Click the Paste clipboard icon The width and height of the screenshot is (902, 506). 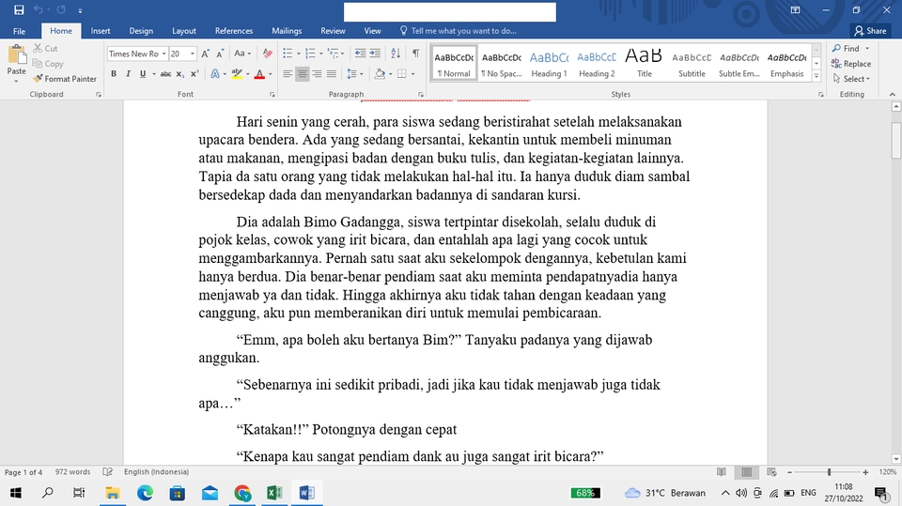pyautogui.click(x=16, y=55)
